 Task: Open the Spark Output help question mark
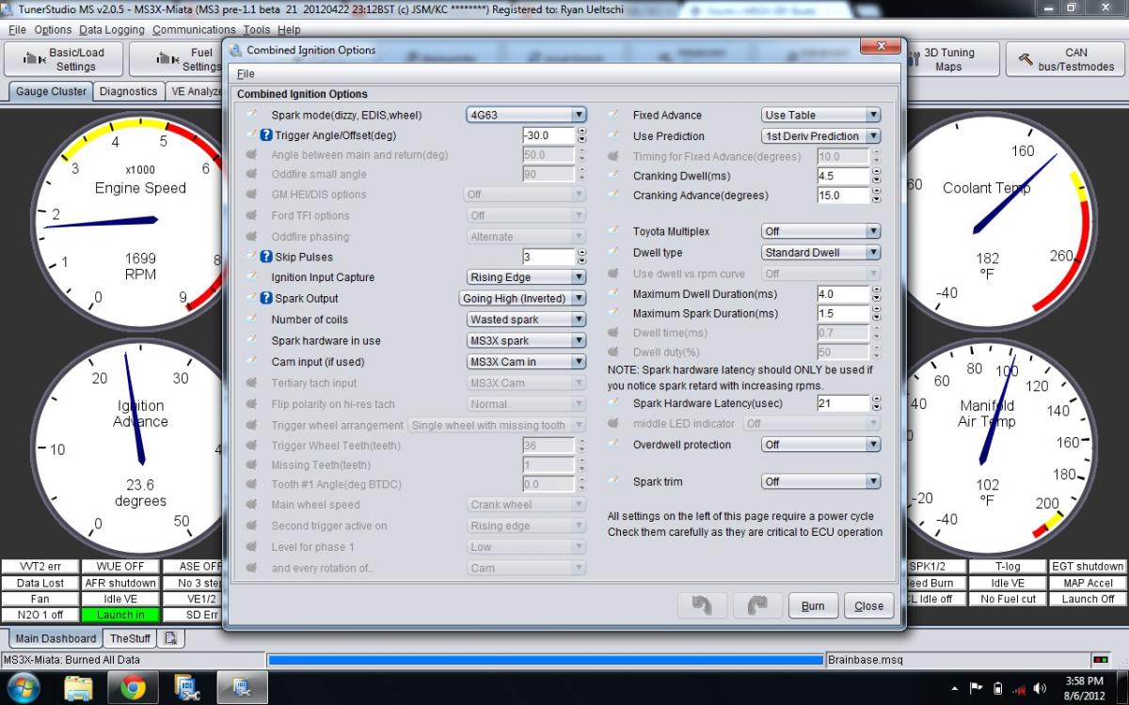click(266, 299)
